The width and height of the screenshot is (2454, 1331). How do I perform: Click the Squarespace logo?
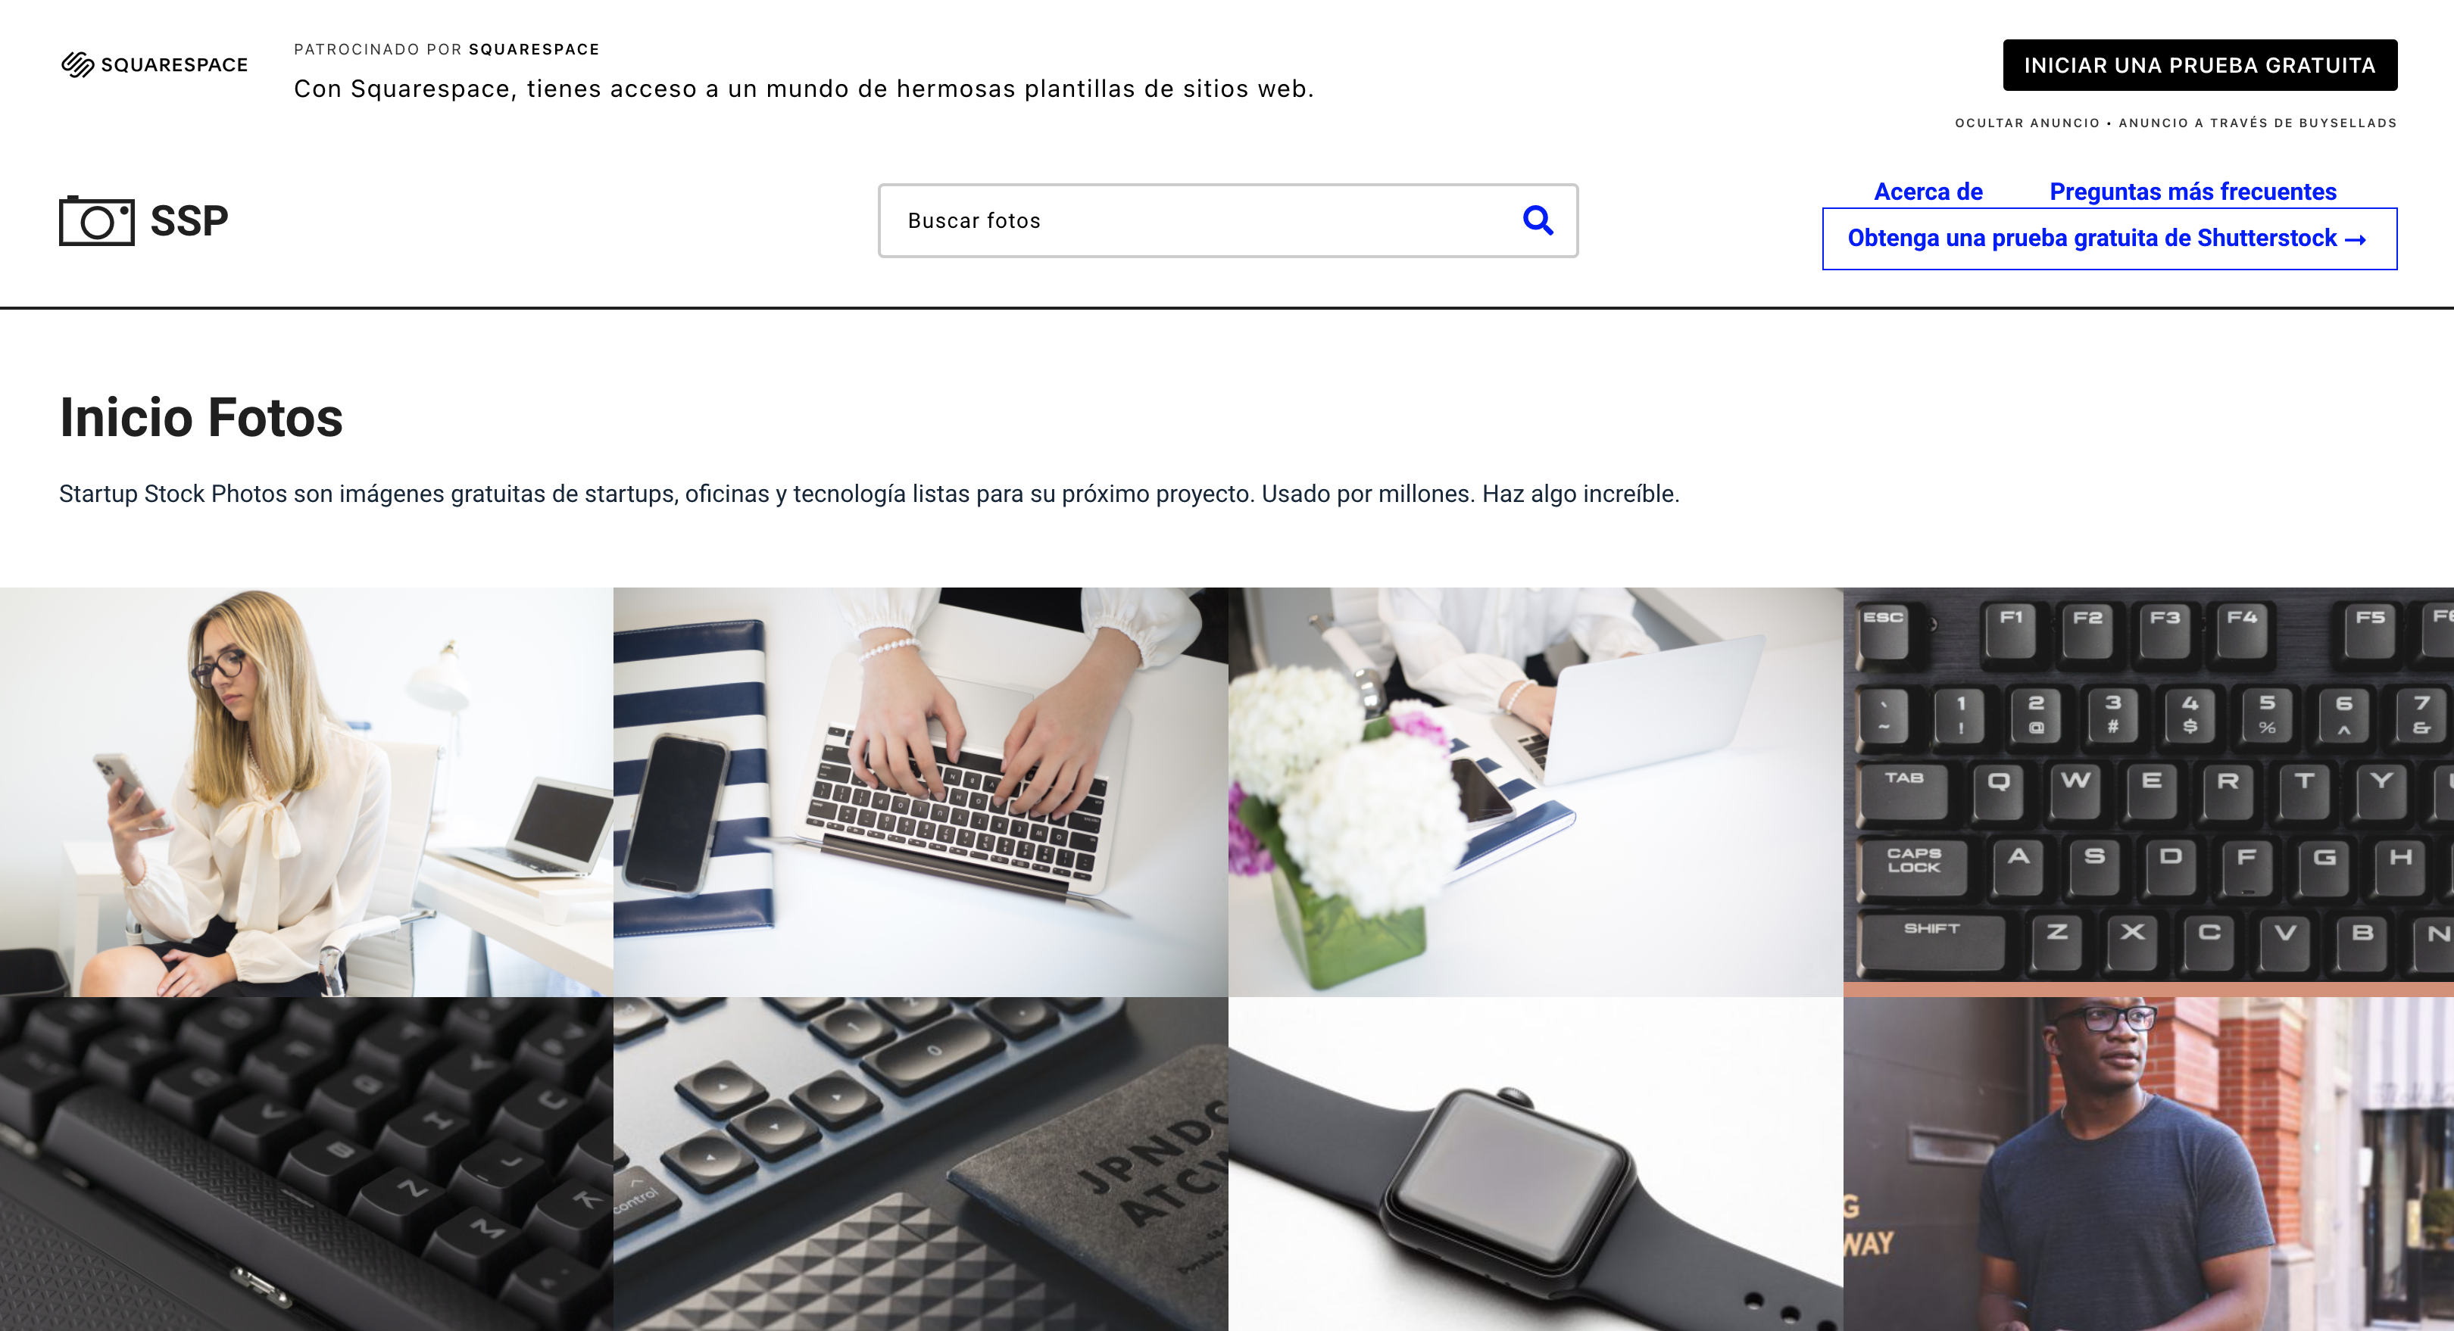pos(155,65)
